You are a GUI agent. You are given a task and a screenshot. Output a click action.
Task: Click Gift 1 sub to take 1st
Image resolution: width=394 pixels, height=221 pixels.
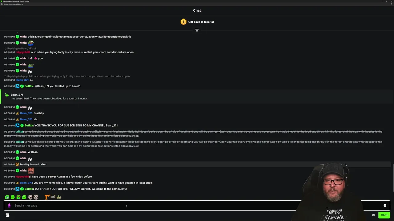point(201,22)
